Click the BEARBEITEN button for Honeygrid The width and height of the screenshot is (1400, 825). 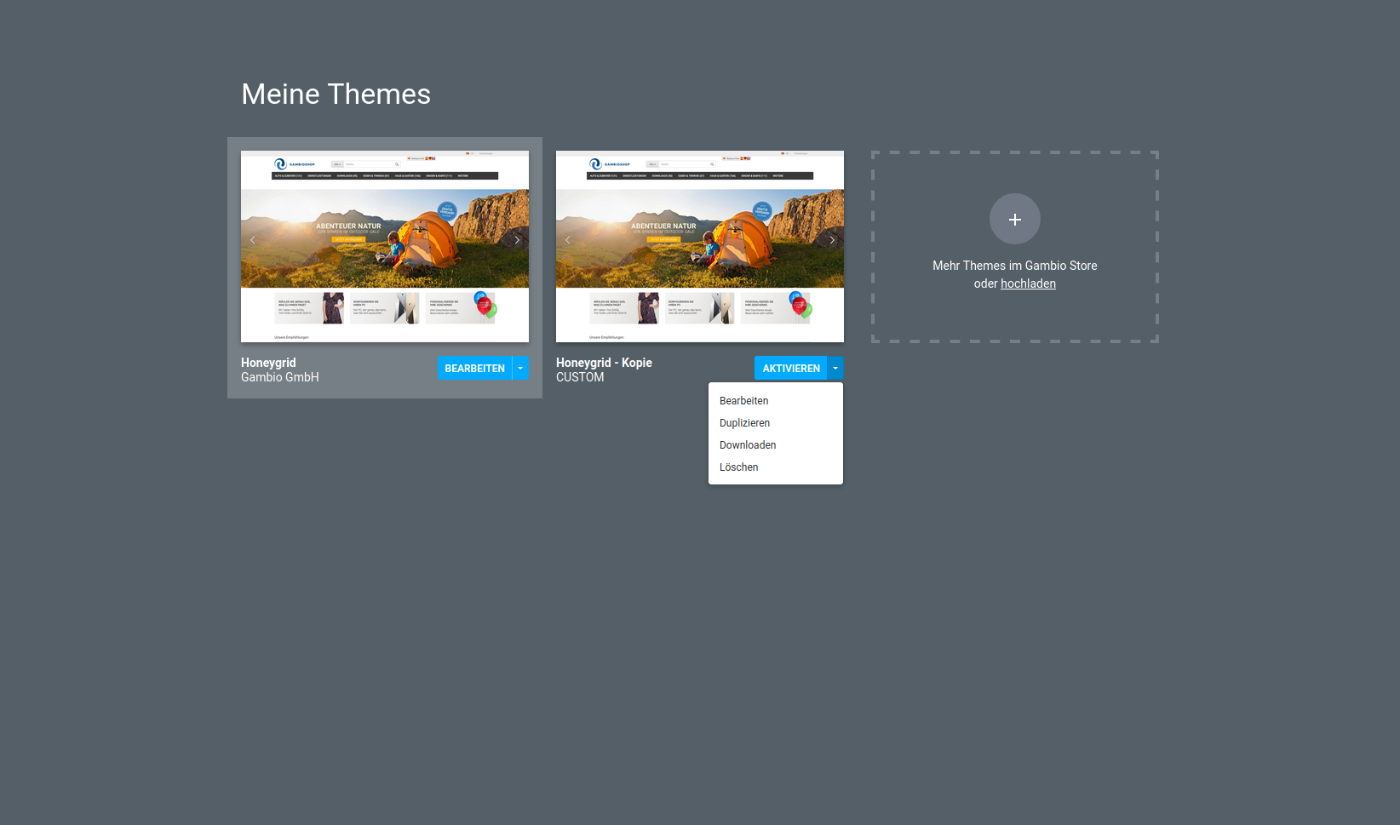[474, 368]
